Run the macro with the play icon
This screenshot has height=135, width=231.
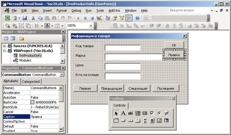point(78,18)
